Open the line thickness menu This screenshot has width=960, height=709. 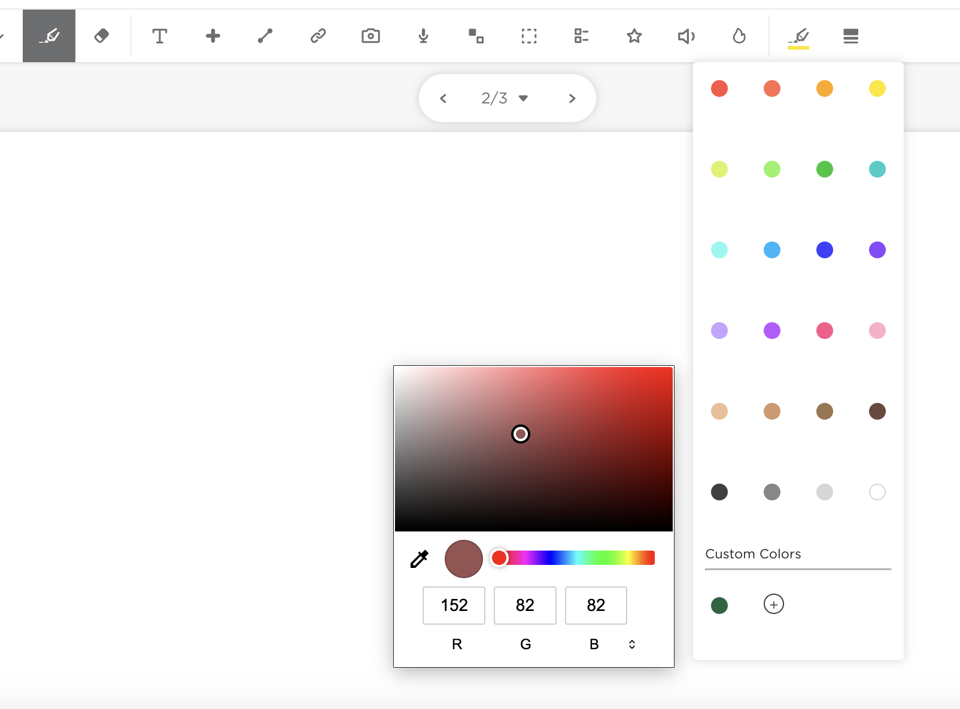850,36
